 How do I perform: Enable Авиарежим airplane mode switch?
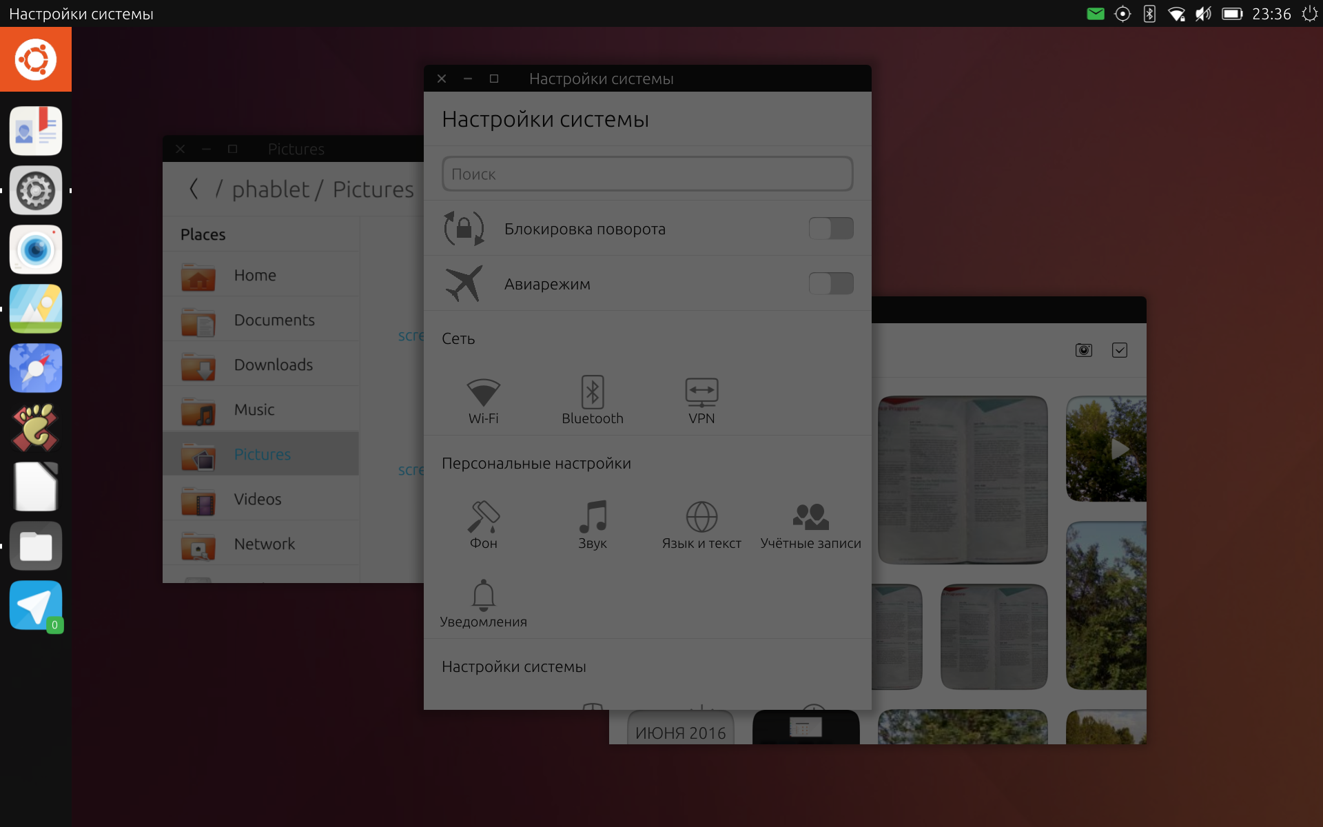click(830, 284)
